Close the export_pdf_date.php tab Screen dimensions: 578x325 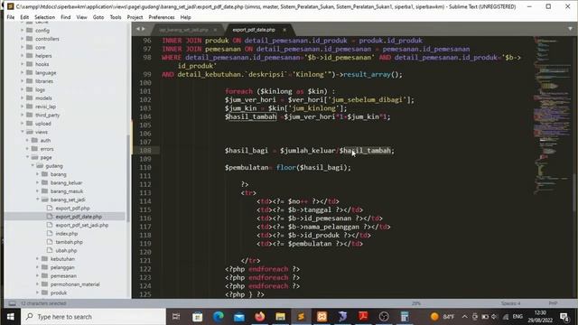[x=284, y=30]
